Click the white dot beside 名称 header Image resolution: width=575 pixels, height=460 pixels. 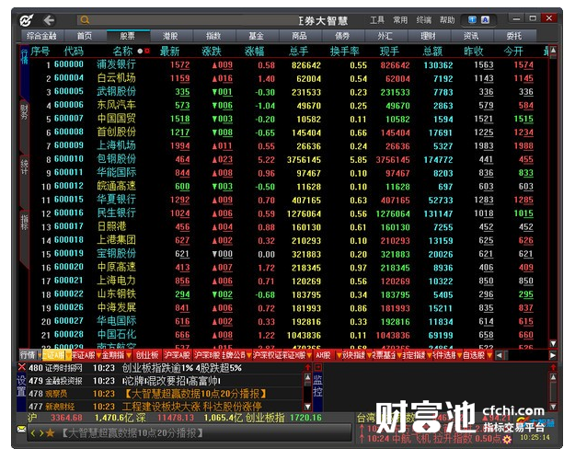140,51
